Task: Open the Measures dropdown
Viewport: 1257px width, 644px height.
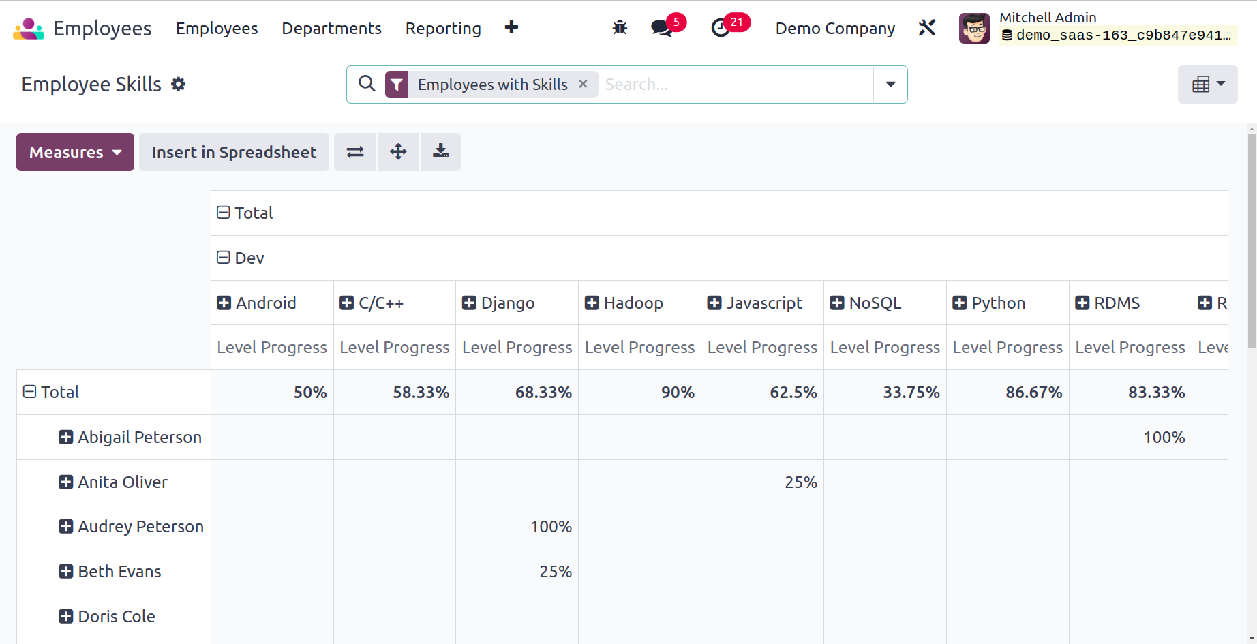Action: 75,152
